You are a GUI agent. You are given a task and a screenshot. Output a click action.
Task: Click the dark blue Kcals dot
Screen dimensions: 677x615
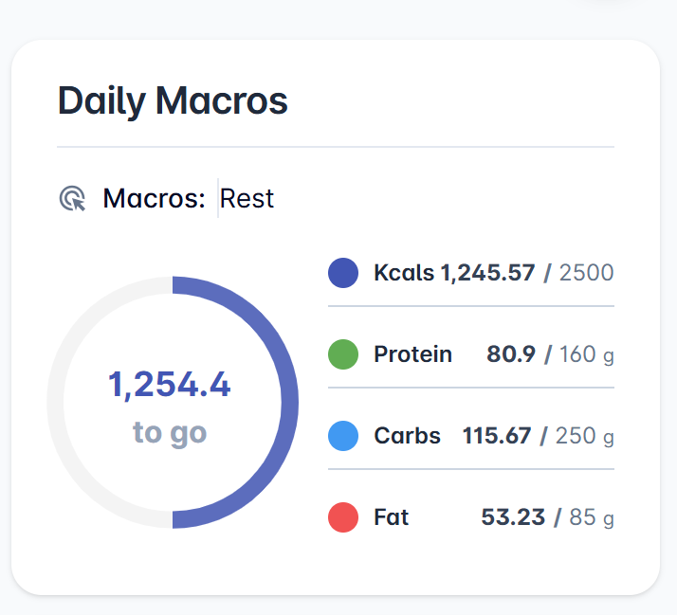[x=343, y=273]
